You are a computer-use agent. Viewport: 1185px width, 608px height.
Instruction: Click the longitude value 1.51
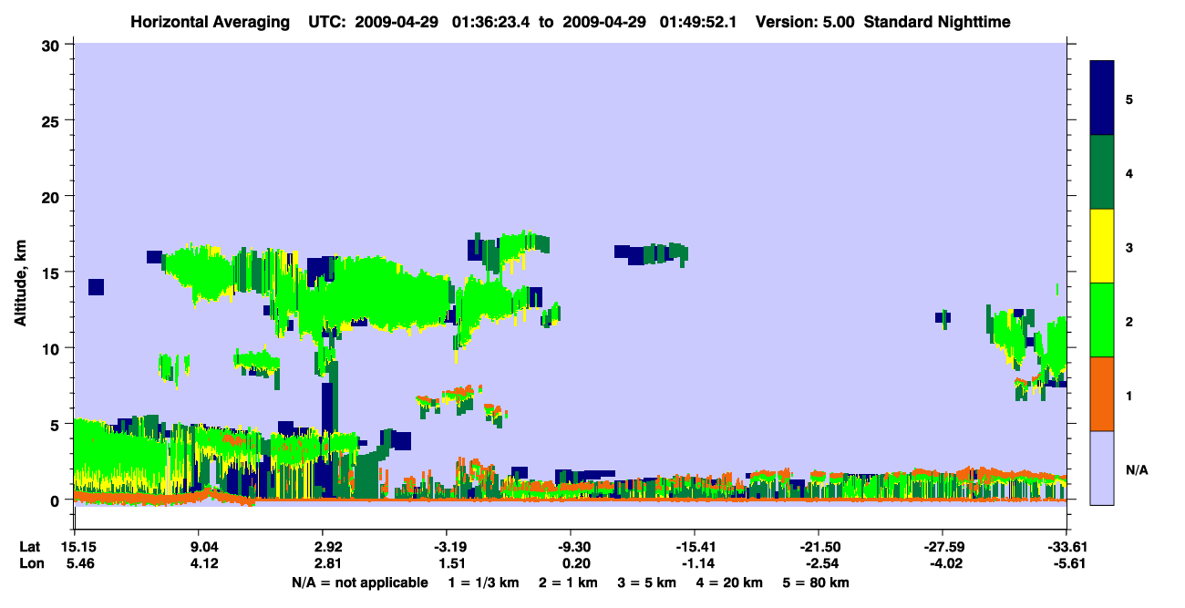[x=451, y=564]
